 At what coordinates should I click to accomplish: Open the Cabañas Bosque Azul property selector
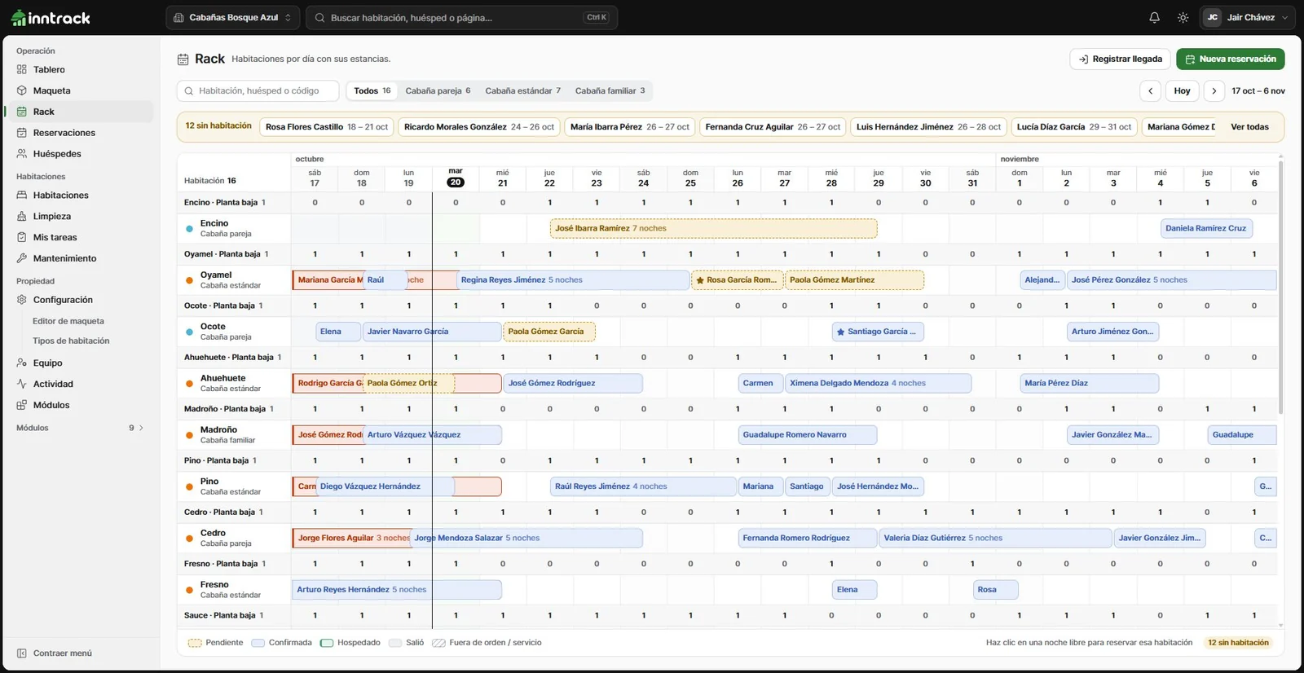[x=232, y=17]
